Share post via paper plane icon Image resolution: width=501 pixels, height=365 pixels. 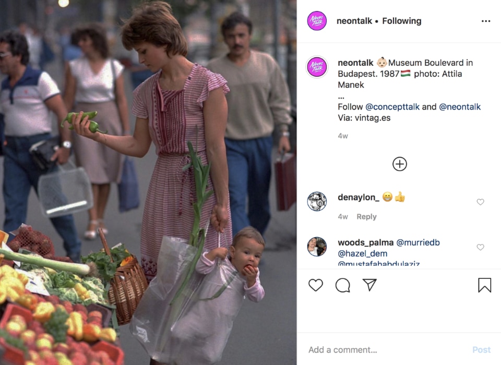[x=369, y=285]
